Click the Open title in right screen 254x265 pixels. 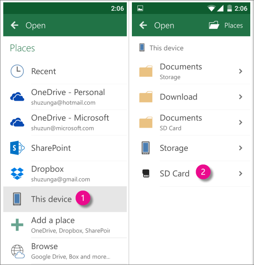click(164, 26)
